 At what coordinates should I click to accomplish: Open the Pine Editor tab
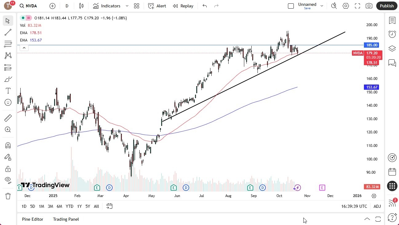[33, 219]
